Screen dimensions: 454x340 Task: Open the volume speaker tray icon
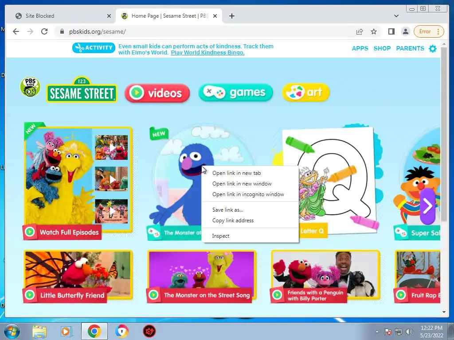[x=409, y=332]
